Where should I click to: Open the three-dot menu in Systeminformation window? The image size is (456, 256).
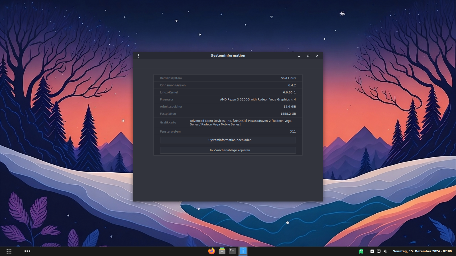click(x=139, y=56)
